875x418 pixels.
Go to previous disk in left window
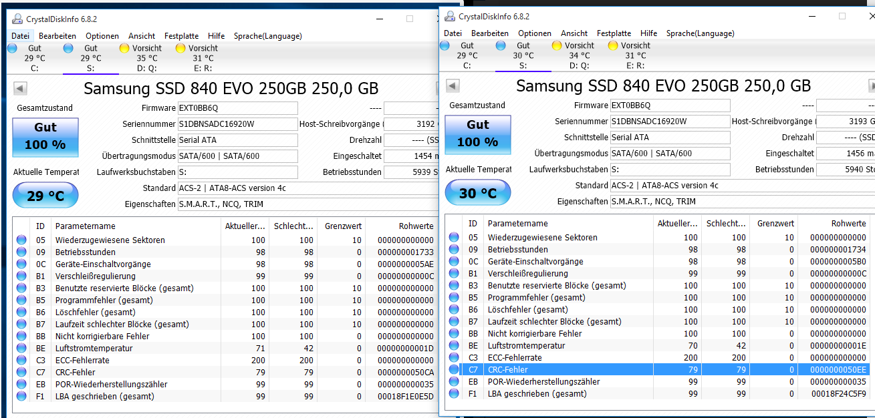20,88
